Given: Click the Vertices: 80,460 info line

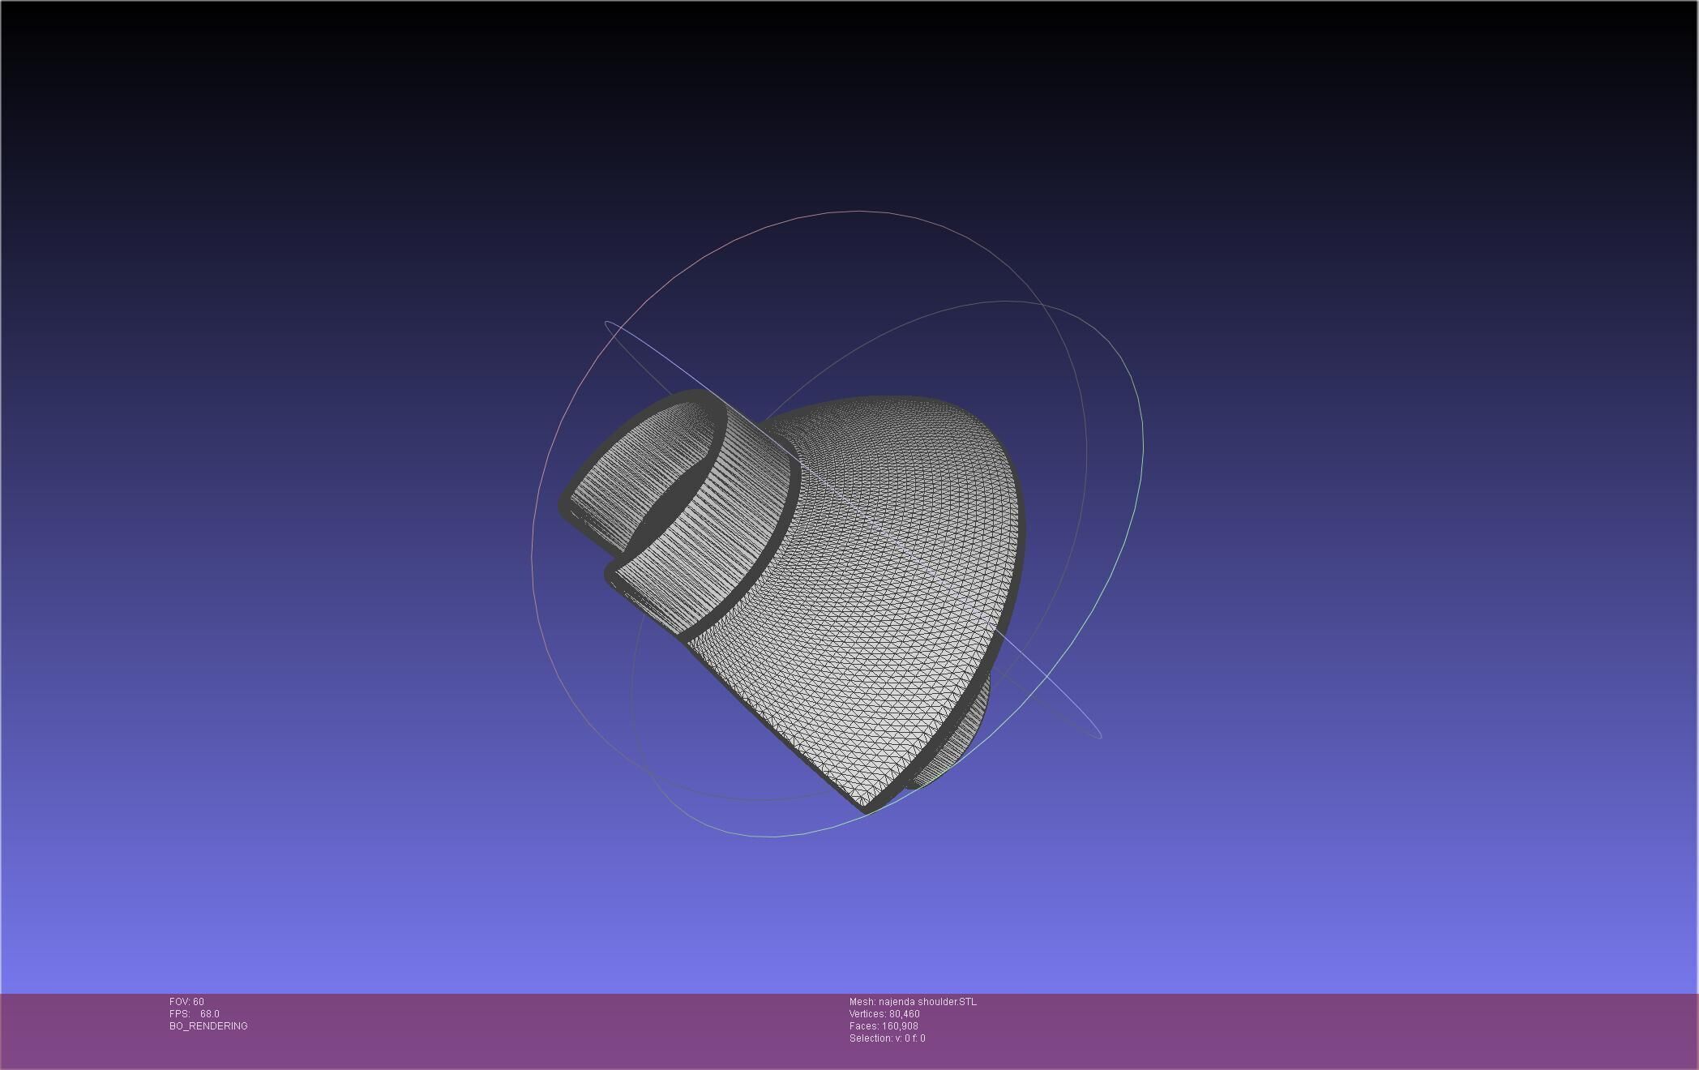Looking at the screenshot, I should click(884, 1014).
